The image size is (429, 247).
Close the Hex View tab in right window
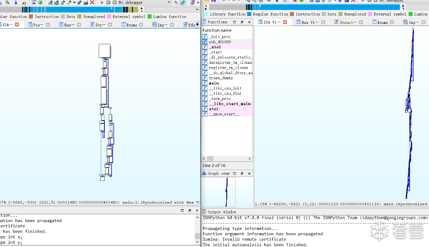(x=323, y=22)
